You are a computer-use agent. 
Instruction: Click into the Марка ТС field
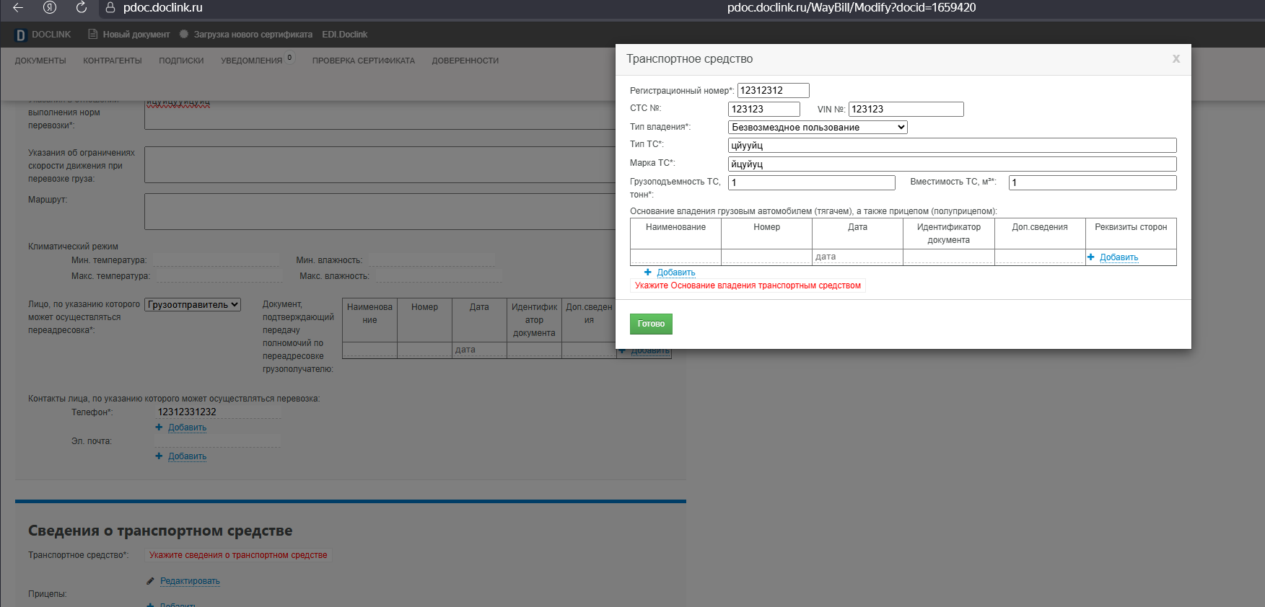[953, 164]
